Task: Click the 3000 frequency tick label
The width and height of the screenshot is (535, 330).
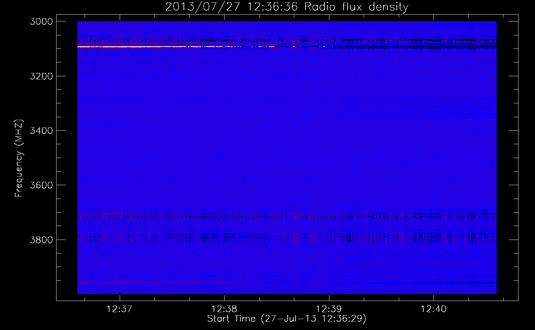Action: point(41,21)
